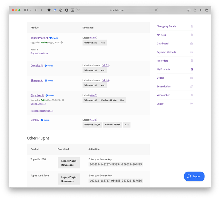
Task: Click the info icon next to Aug 1, 2026
Action: click(62, 42)
